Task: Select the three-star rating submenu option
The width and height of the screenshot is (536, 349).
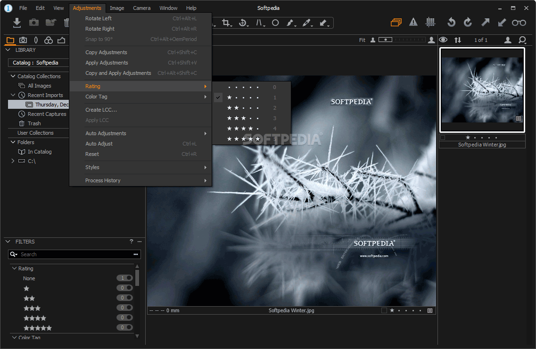Action: (252, 118)
